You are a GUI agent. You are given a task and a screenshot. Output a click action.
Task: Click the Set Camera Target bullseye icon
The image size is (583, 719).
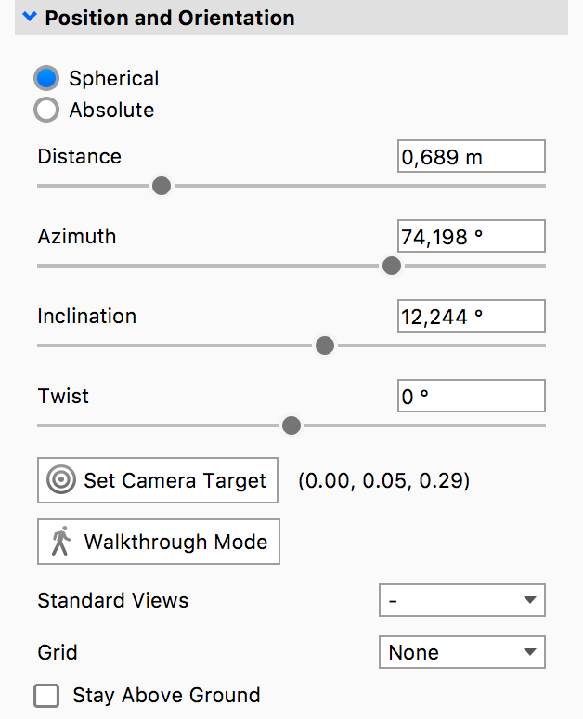tap(61, 480)
